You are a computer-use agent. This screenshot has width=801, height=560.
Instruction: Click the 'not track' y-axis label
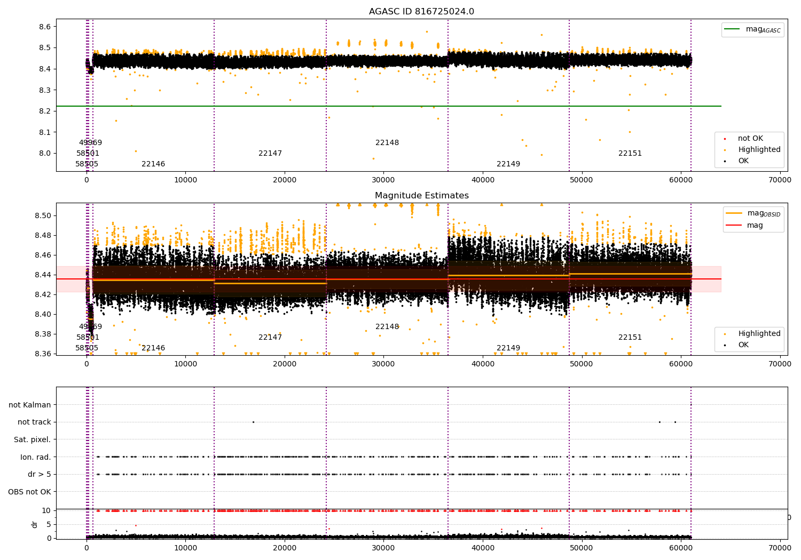point(34,422)
